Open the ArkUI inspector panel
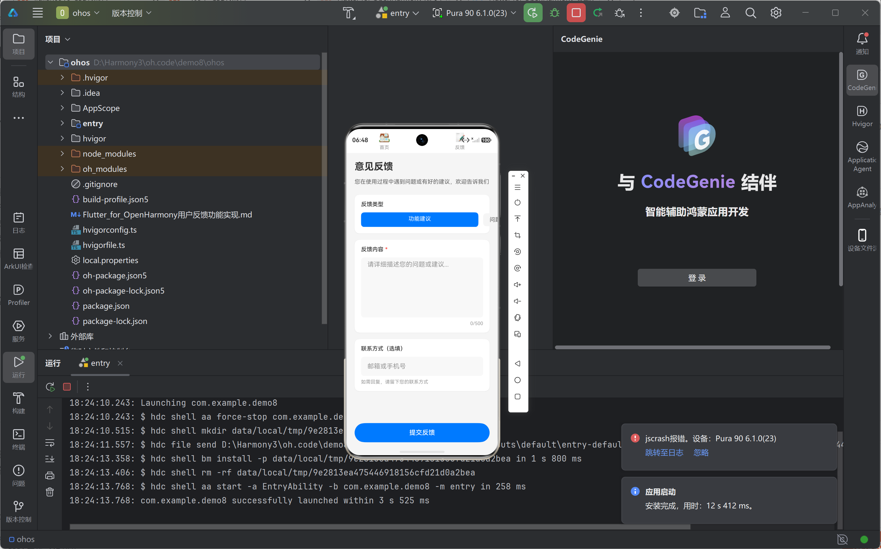Viewport: 881px width, 549px height. point(18,258)
